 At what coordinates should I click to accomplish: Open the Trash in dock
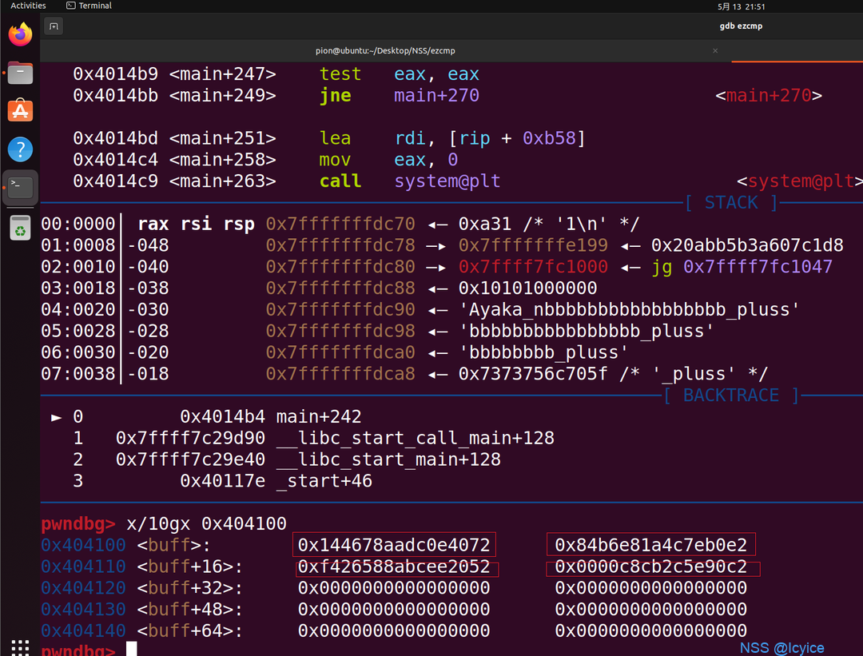tap(20, 228)
